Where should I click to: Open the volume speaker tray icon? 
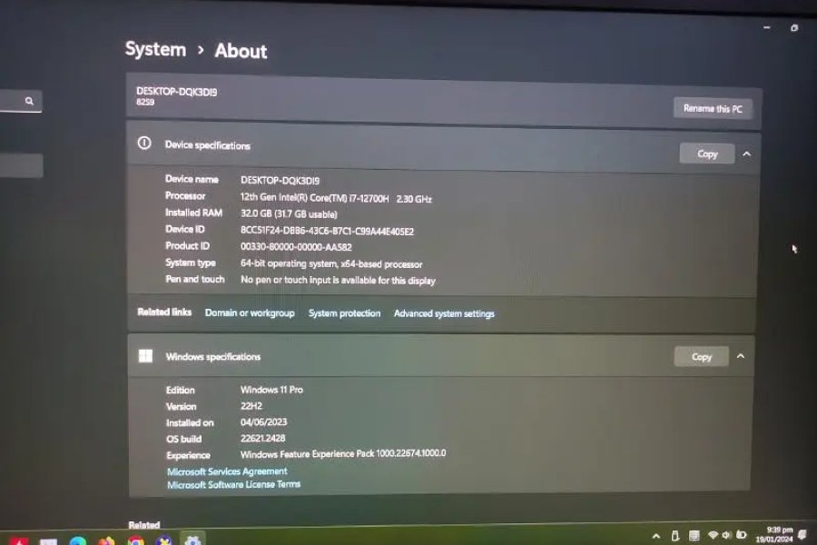[x=726, y=535]
